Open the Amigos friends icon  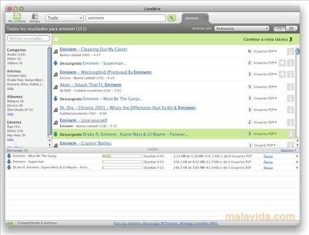tap(35, 16)
